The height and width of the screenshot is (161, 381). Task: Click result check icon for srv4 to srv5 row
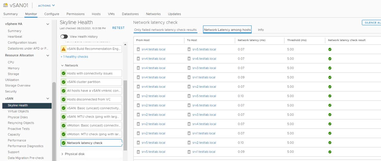point(330,49)
